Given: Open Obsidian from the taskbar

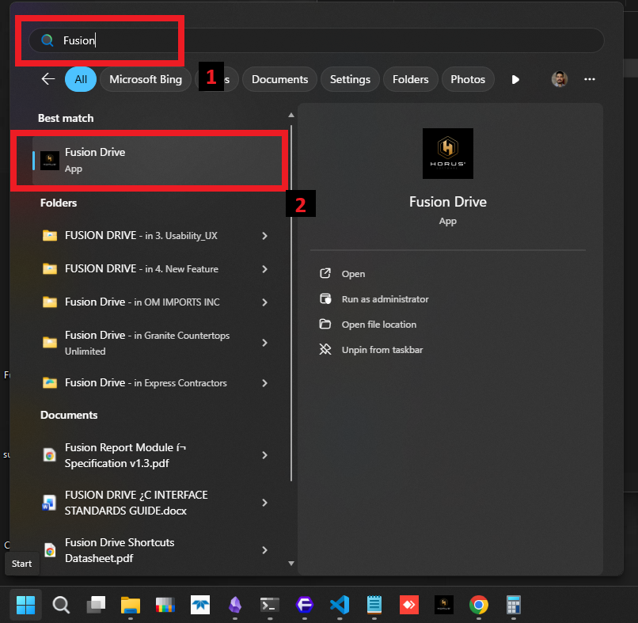Looking at the screenshot, I should tap(235, 605).
